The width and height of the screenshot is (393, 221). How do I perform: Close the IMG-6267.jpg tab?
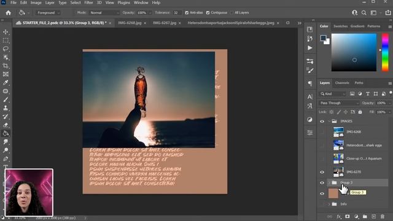180,23
